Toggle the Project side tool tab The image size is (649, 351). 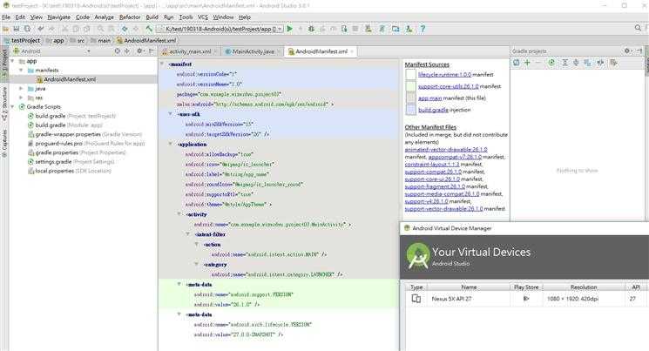coord(4,64)
